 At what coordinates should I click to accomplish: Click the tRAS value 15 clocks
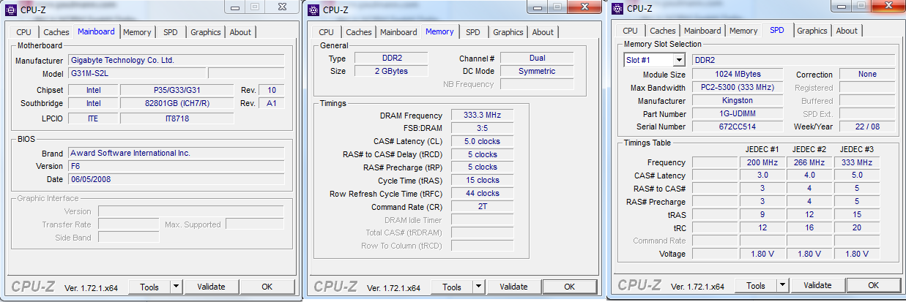481,180
